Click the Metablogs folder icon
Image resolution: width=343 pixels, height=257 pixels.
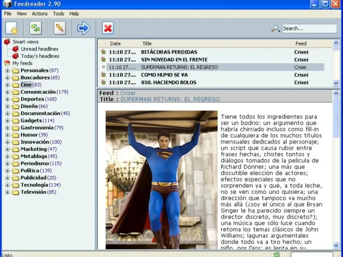[15, 156]
